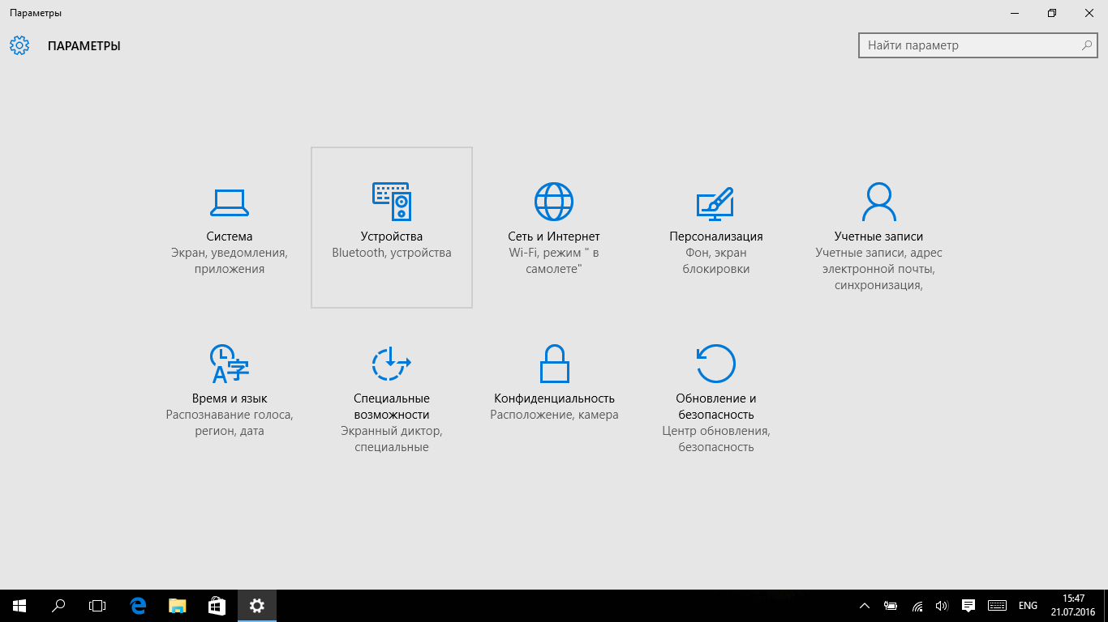Viewport: 1108px width, 622px height.
Task: Open the Время и язык clock icon
Action: click(229, 364)
